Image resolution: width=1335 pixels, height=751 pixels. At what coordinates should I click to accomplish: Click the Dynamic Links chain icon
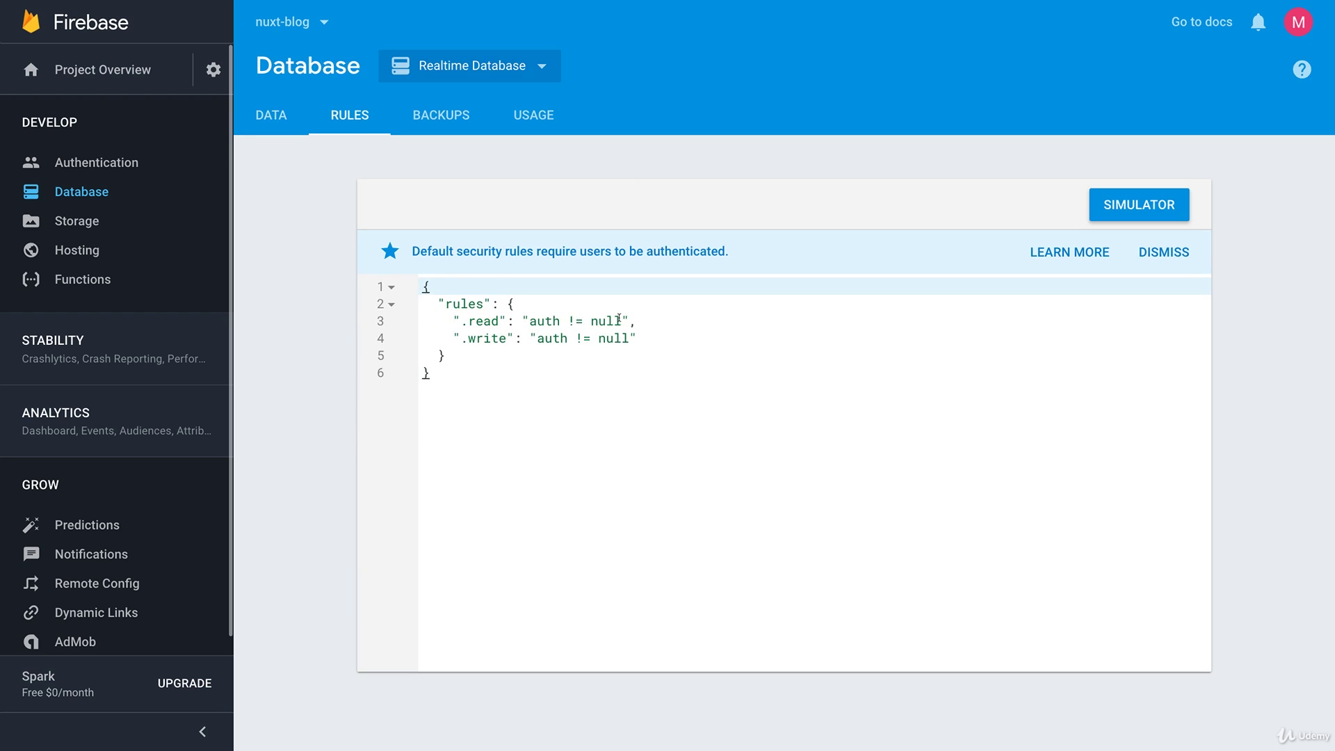coord(31,613)
